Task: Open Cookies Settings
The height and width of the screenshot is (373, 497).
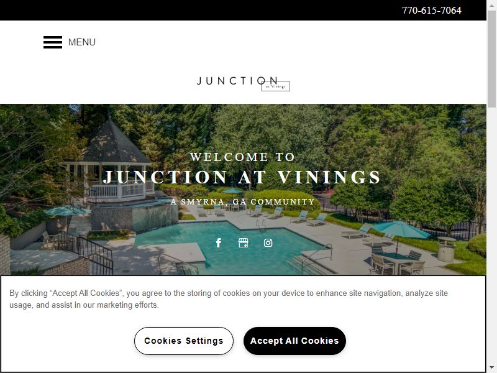Action: click(184, 341)
